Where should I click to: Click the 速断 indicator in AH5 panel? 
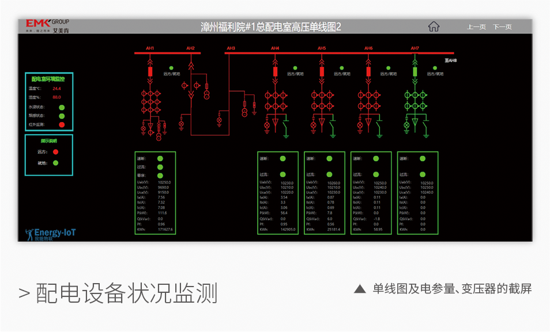[329, 159]
